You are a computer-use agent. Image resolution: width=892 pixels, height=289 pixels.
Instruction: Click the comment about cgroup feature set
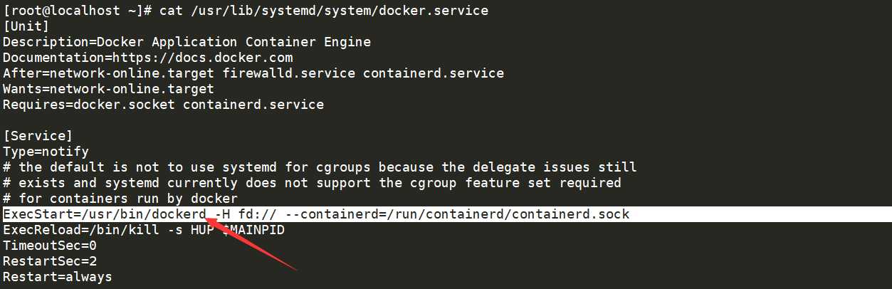(312, 183)
